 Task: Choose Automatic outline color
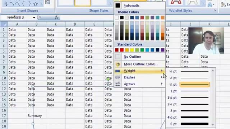coord(139,6)
